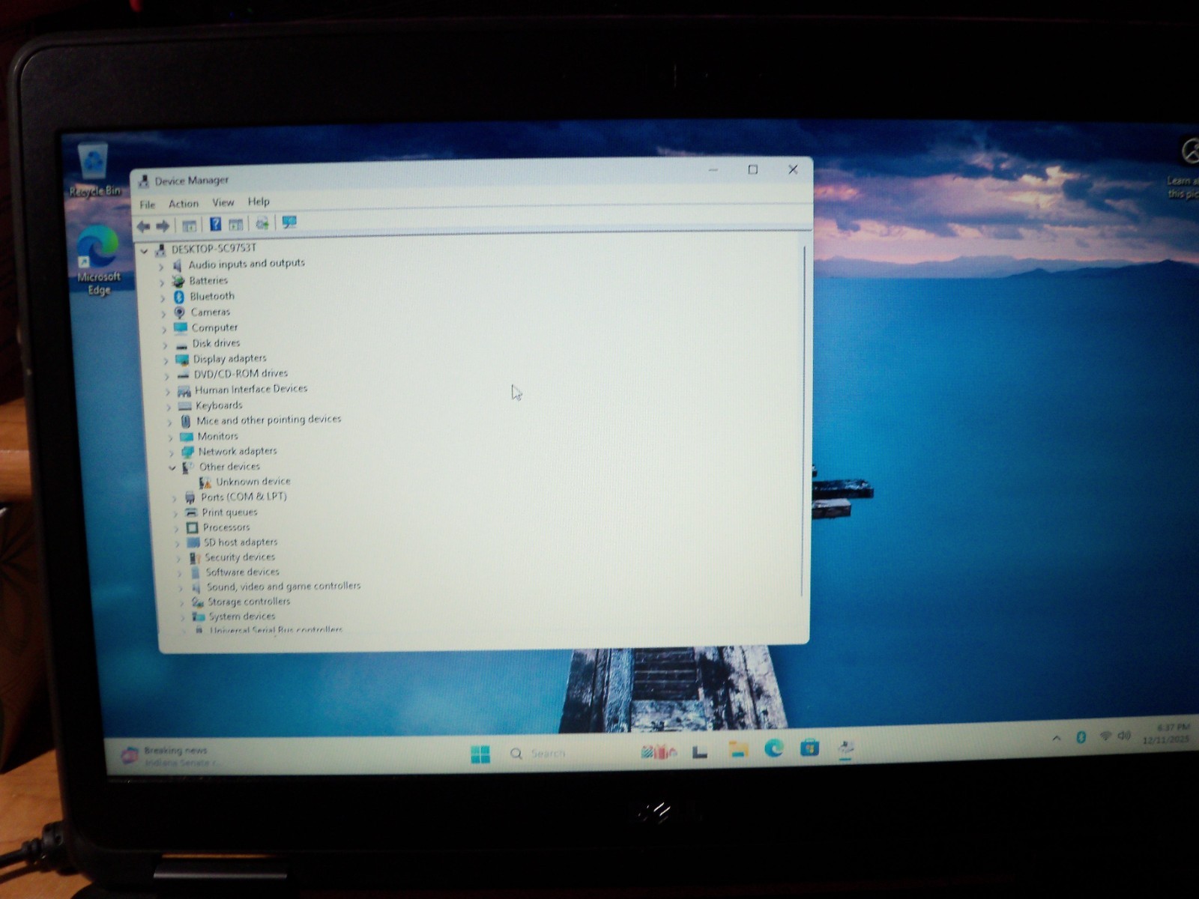This screenshot has width=1199, height=899.
Task: Expand the Ports (COM & LPT) category
Action: tap(174, 498)
